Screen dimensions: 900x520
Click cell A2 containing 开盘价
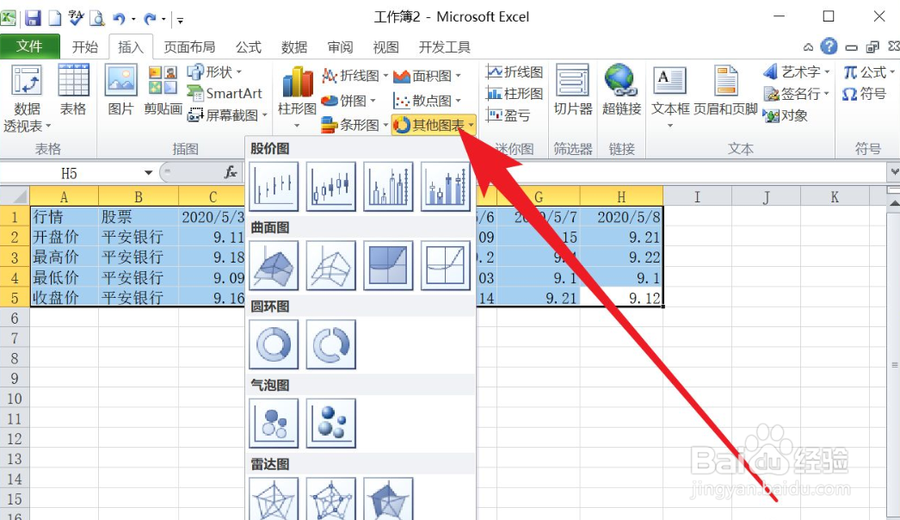pyautogui.click(x=65, y=237)
